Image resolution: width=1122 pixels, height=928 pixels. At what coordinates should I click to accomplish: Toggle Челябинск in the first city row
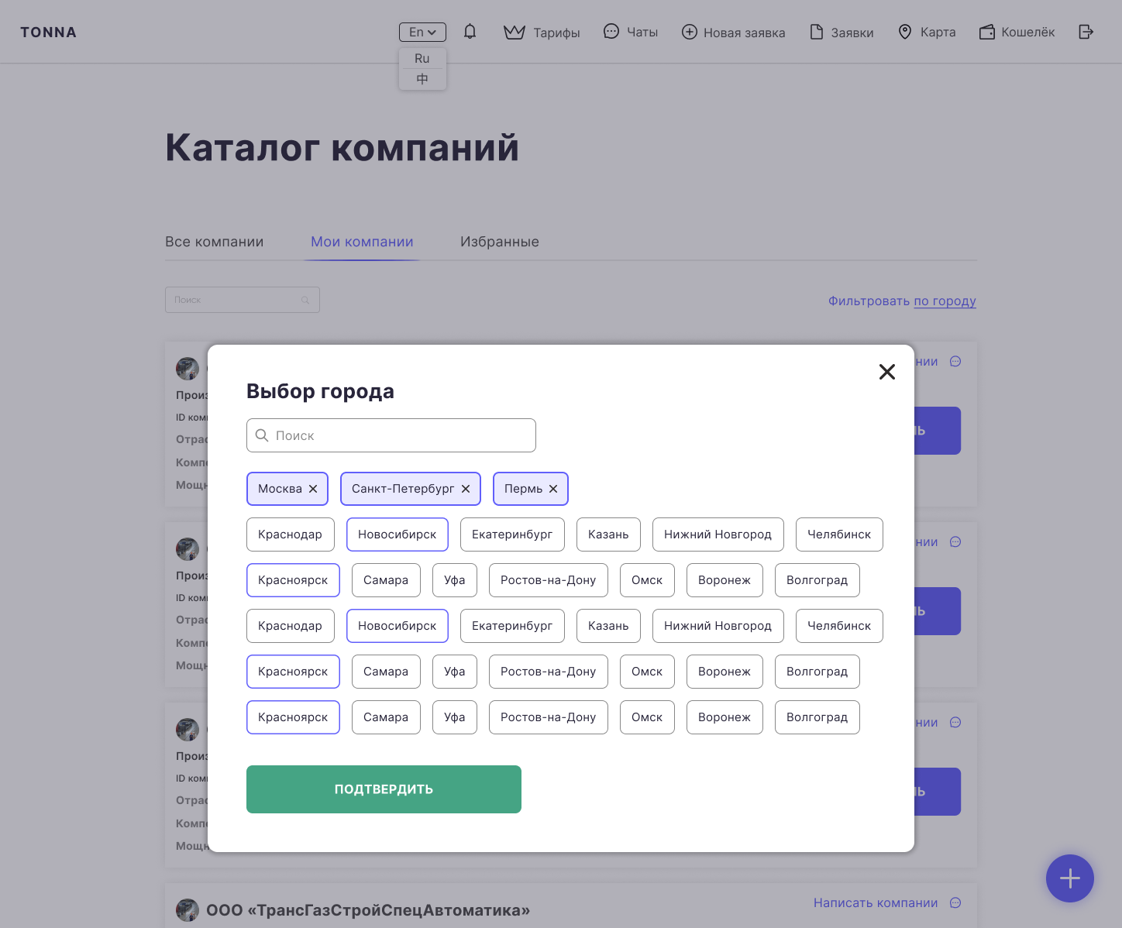(839, 534)
